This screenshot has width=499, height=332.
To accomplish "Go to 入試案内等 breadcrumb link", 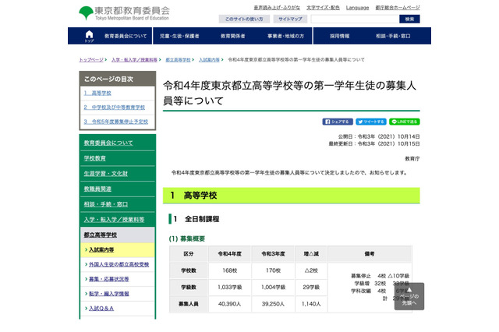I will [x=209, y=60].
